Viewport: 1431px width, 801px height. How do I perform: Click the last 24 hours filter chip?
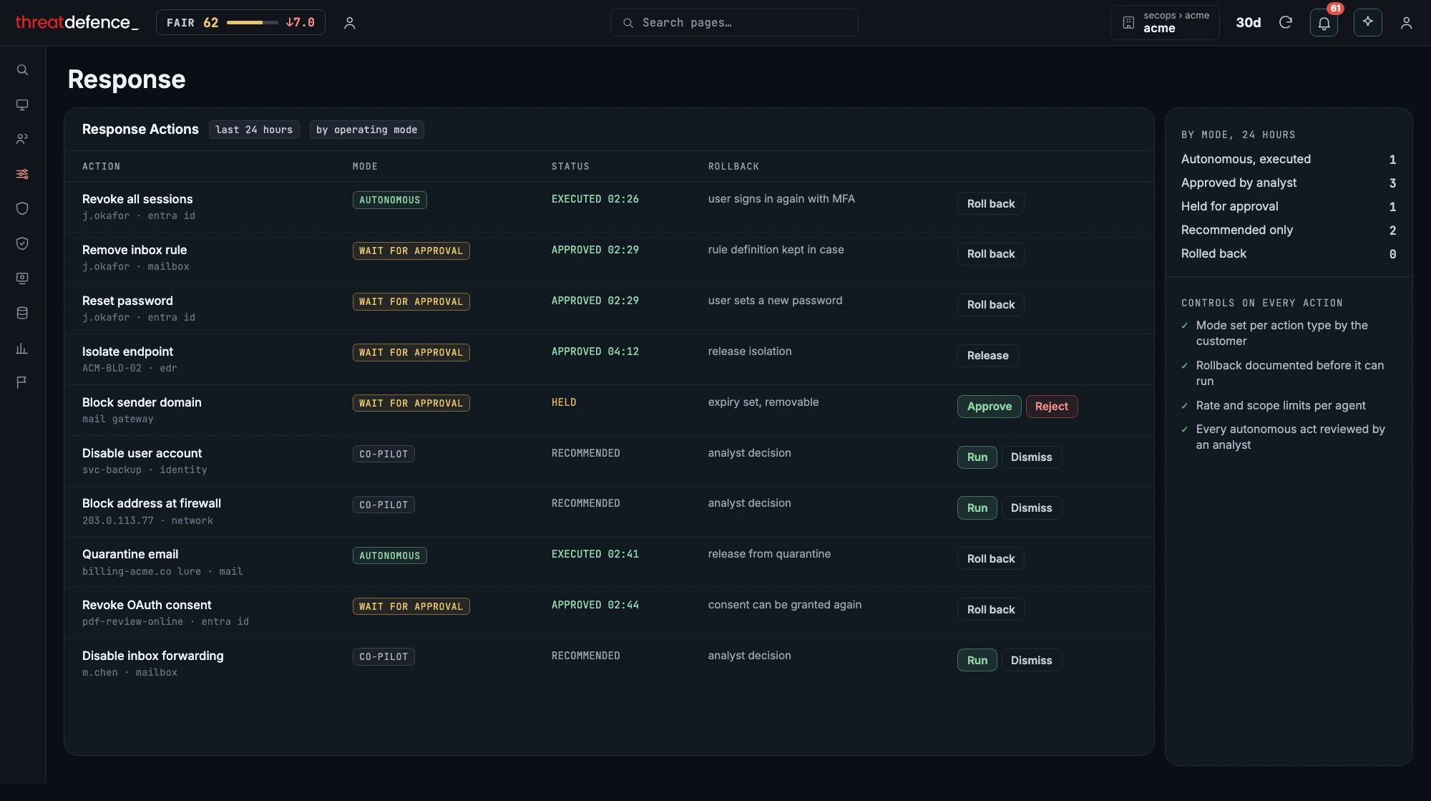point(254,130)
